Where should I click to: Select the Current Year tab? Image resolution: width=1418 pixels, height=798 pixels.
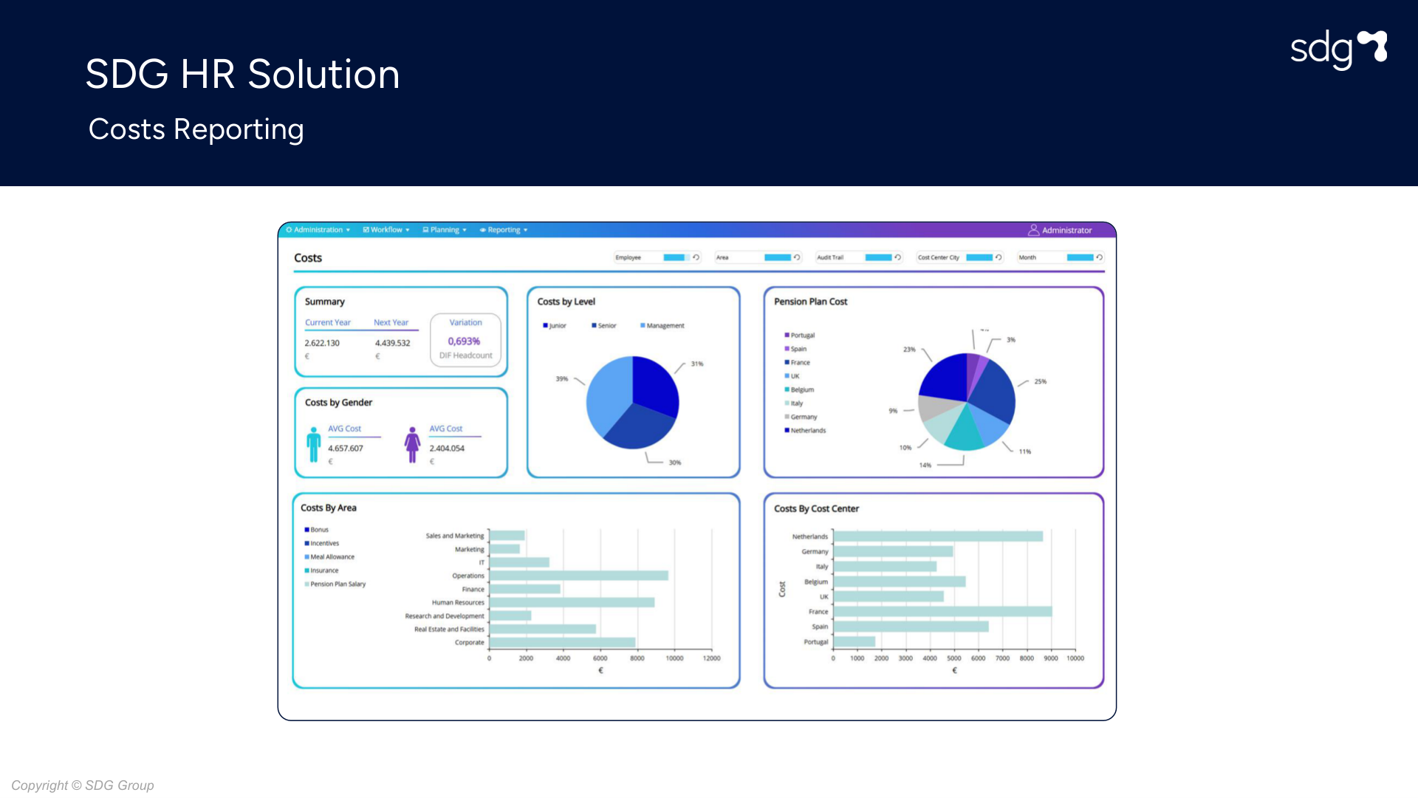point(328,323)
